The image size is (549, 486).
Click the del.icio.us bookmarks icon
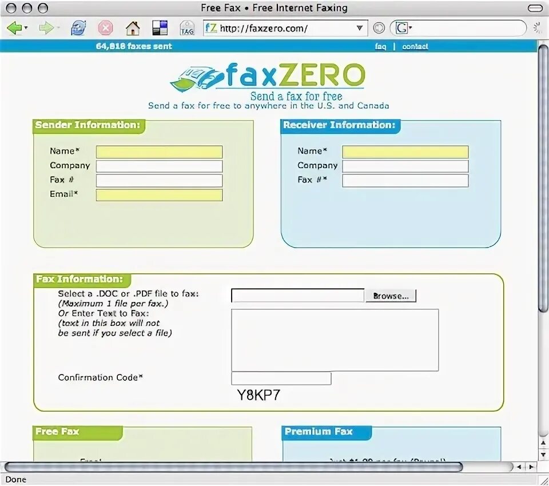(160, 28)
